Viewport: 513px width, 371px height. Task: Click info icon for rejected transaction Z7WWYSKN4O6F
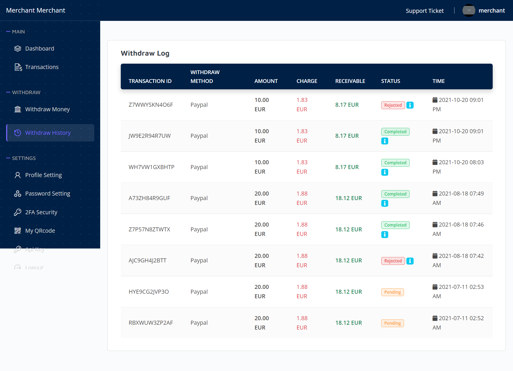click(410, 105)
